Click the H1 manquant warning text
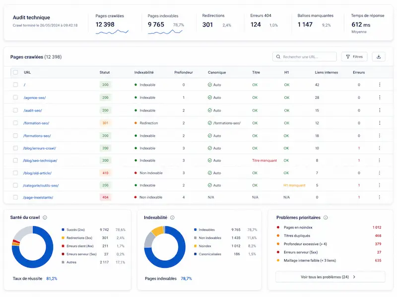This screenshot has height=297, width=397. (294, 185)
